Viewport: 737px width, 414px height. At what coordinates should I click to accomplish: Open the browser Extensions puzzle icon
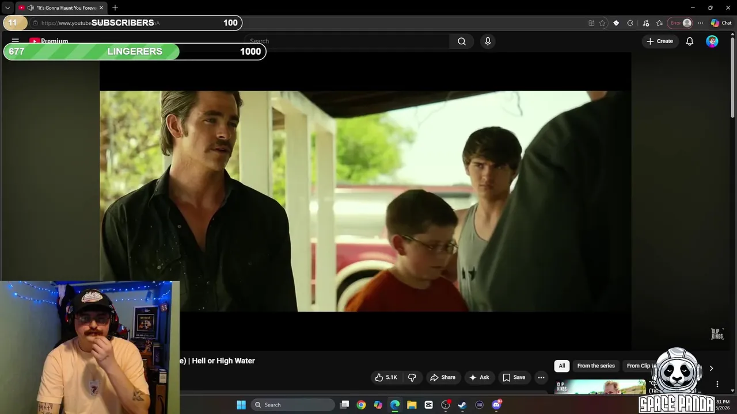pos(630,23)
